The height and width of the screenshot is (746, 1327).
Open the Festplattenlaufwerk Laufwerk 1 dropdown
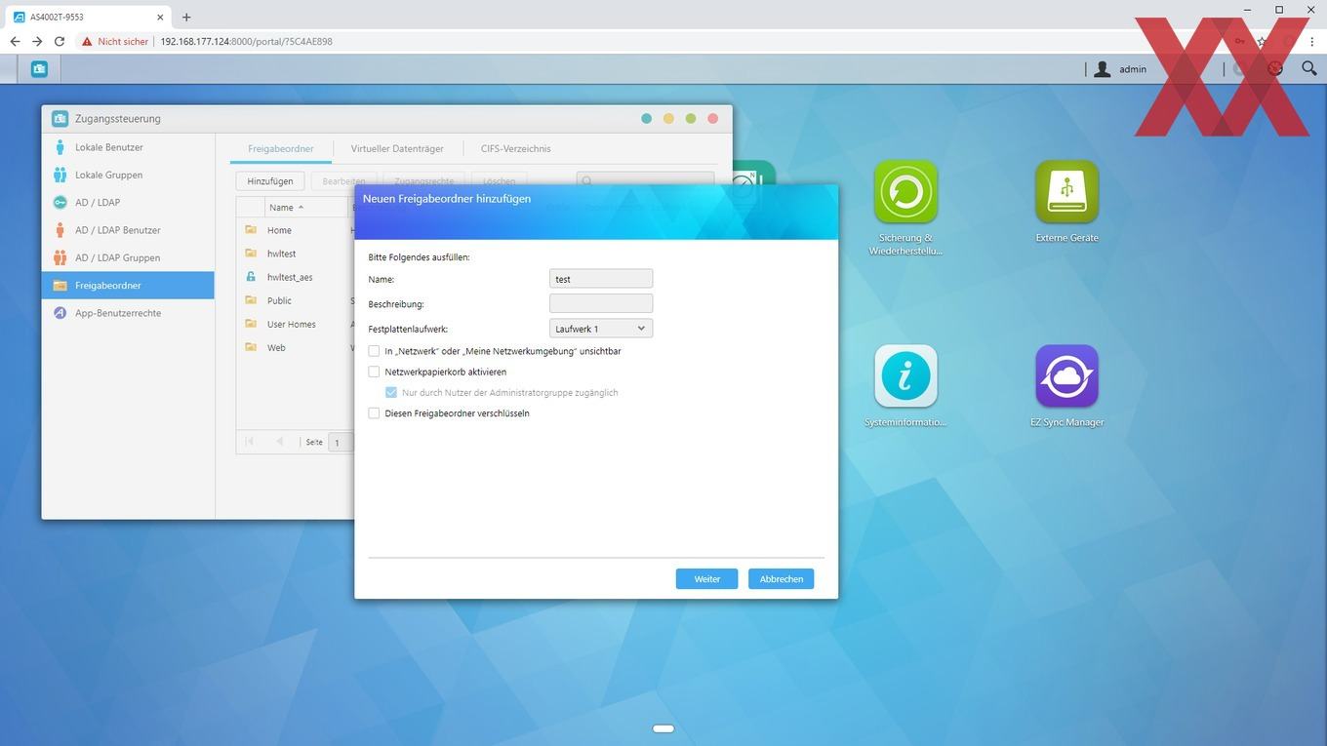(x=601, y=329)
